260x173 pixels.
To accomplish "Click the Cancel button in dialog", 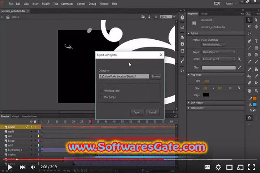I will (x=152, y=112).
